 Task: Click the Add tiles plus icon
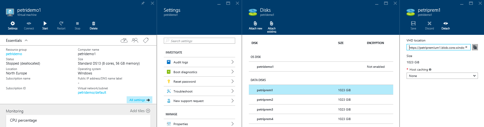(148, 111)
